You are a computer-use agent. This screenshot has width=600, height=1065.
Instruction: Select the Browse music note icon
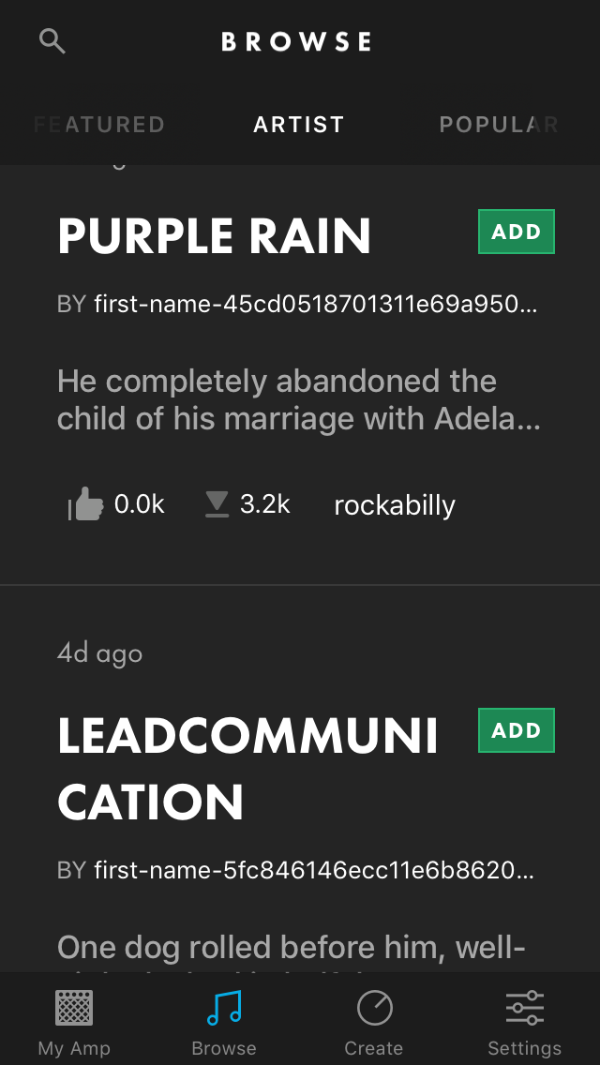point(224,1009)
